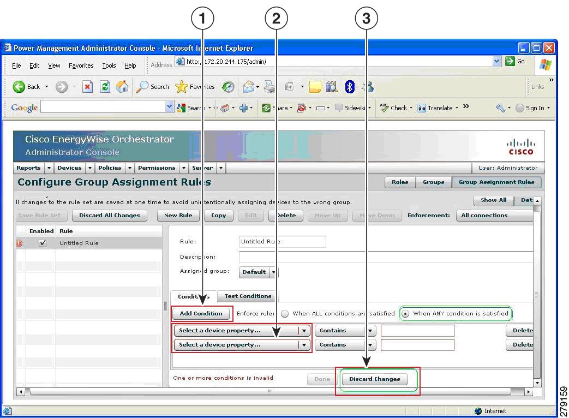569x418 pixels.
Task: Open the Policies menu dropdown arrow
Action: [129, 168]
